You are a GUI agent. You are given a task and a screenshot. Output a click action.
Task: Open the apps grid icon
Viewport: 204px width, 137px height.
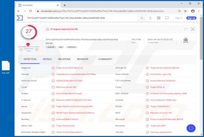158,18
